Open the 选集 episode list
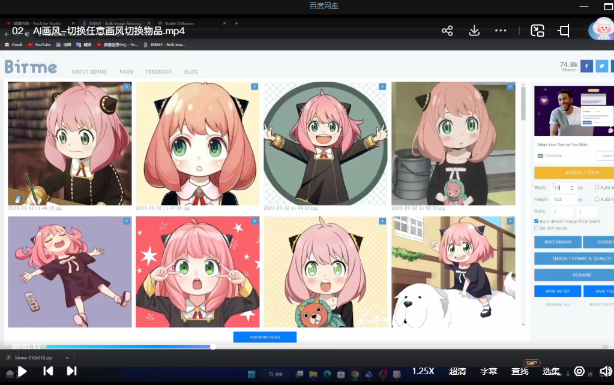This screenshot has width=614, height=385. [x=551, y=371]
